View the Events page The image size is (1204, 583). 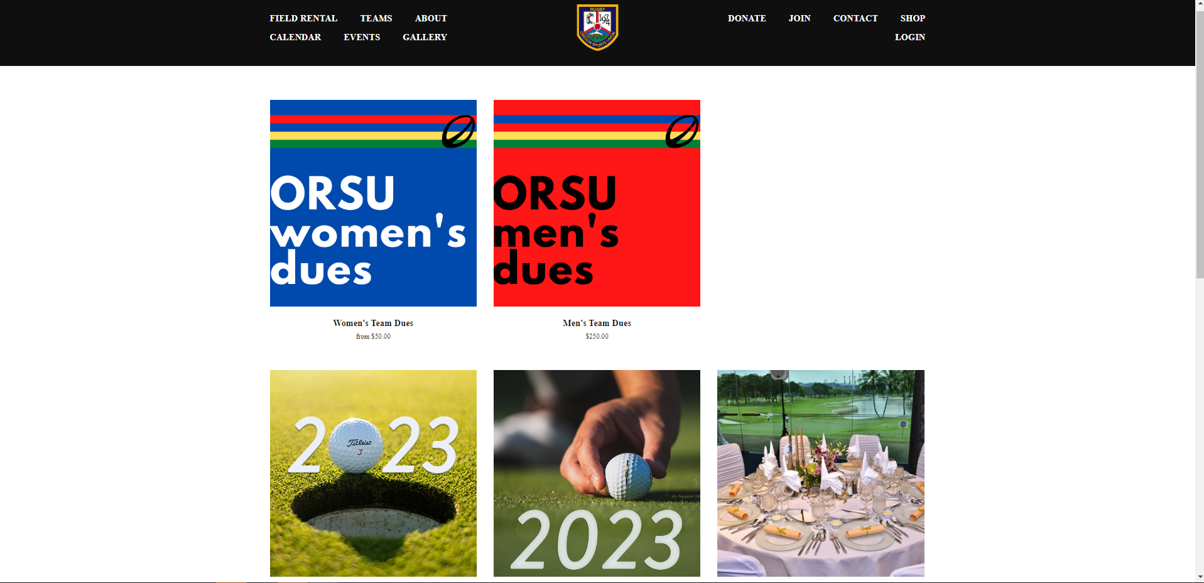[362, 37]
